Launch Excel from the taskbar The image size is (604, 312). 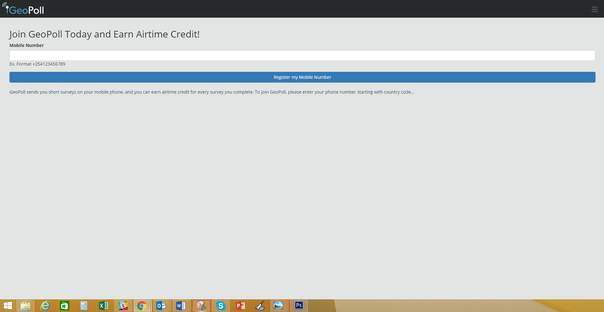103,306
